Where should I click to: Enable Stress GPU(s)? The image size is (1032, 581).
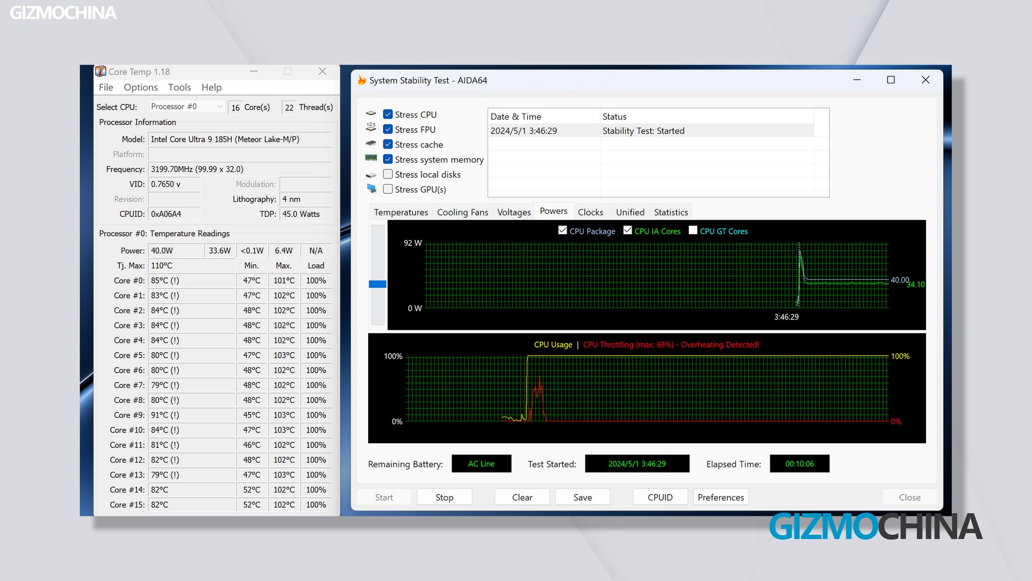coord(388,189)
